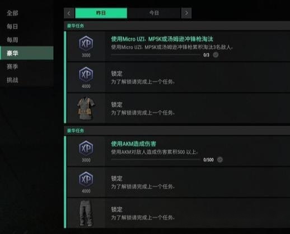
Task: Click the 4000 XP icon in first mission group
Action: [86, 75]
